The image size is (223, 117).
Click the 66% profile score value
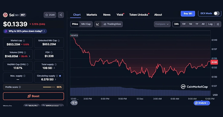click(x=59, y=87)
